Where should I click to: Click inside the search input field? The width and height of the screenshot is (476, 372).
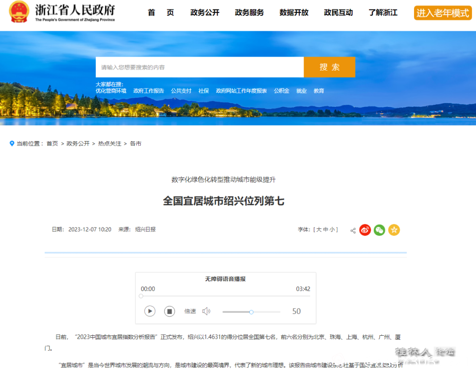tap(198, 67)
